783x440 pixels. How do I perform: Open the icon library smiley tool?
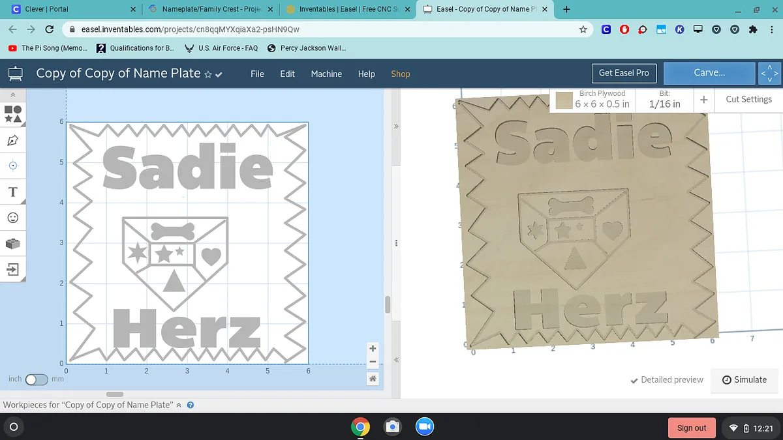coord(12,217)
